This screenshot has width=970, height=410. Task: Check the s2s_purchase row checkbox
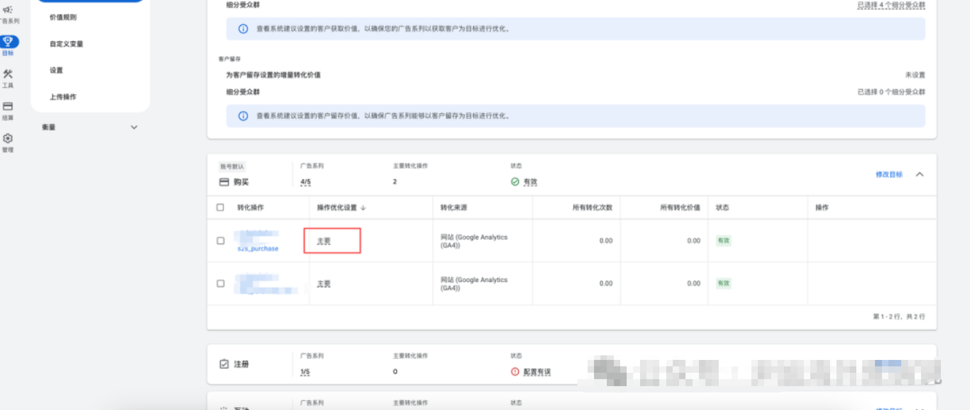click(220, 241)
